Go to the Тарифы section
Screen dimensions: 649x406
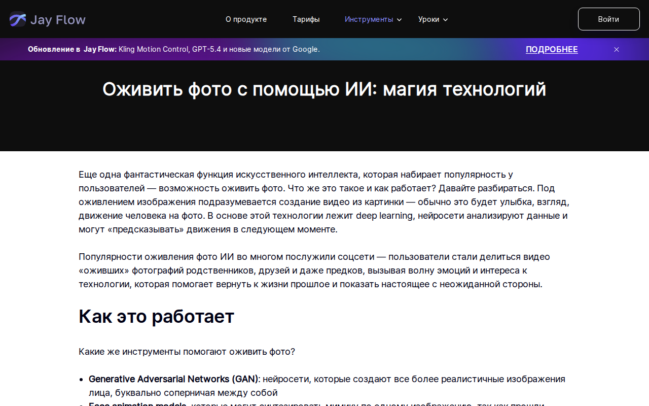(x=306, y=19)
